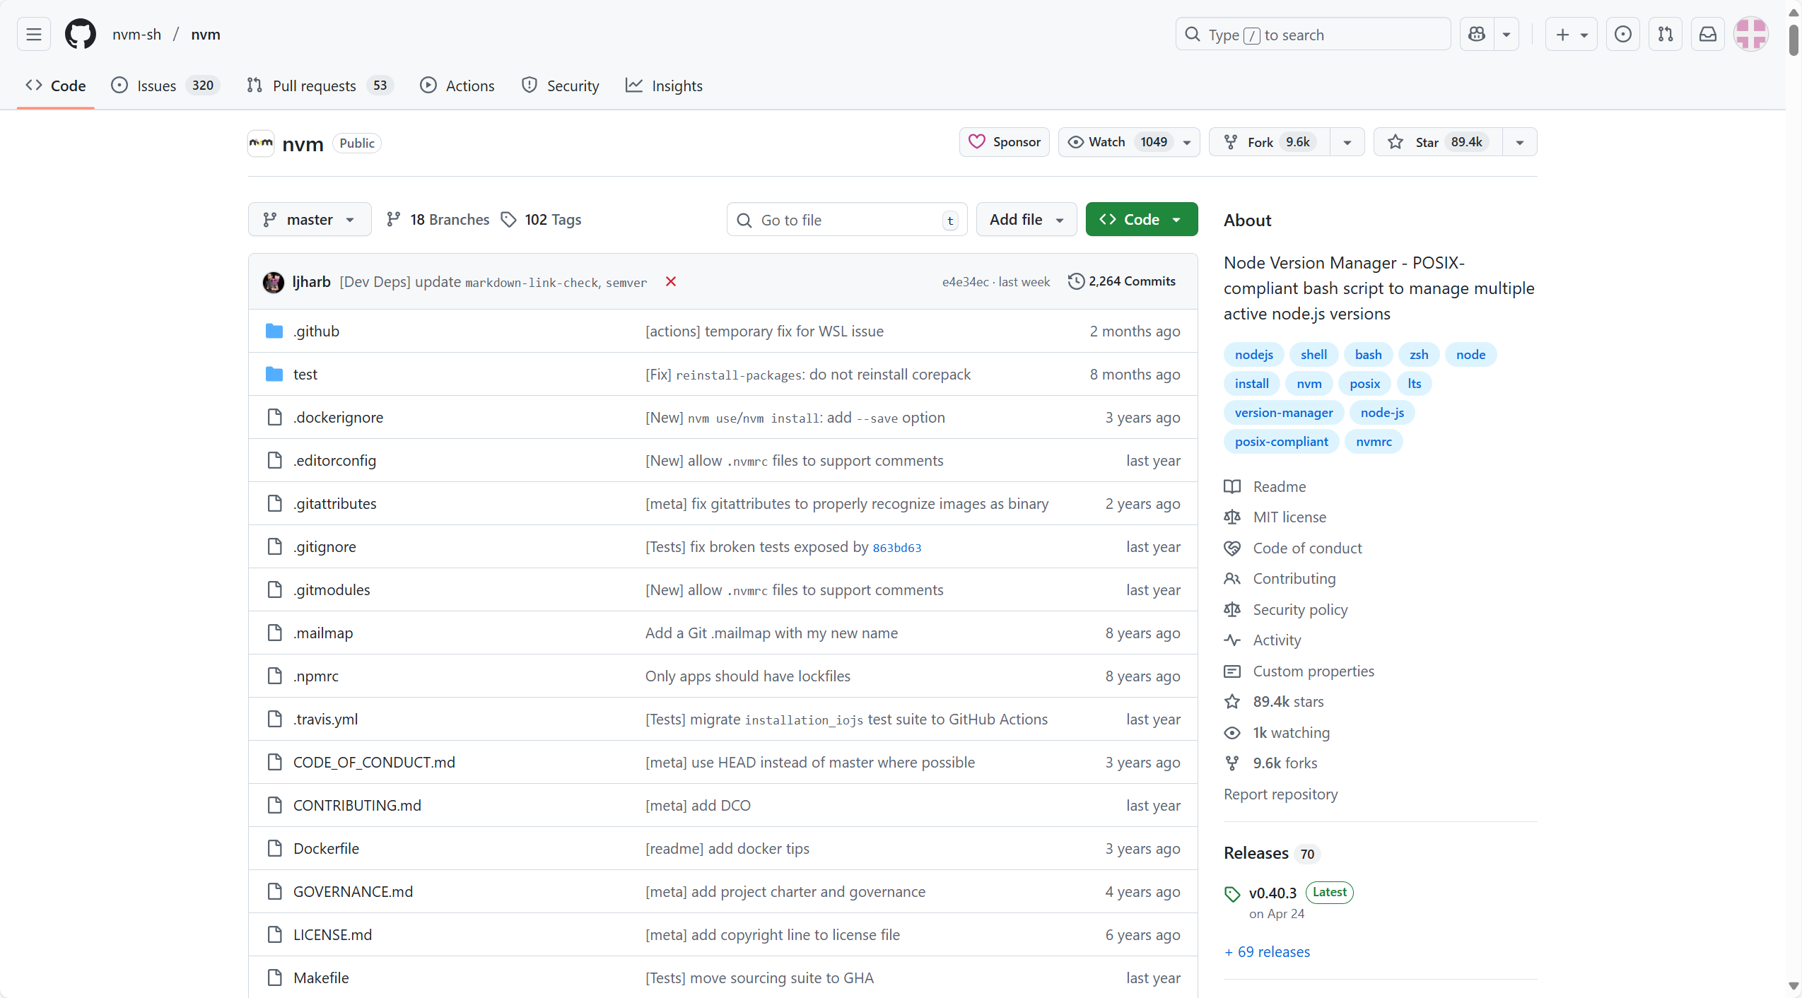The height and width of the screenshot is (998, 1802).
Task: Click the Watch eye icon
Action: coord(1075,141)
